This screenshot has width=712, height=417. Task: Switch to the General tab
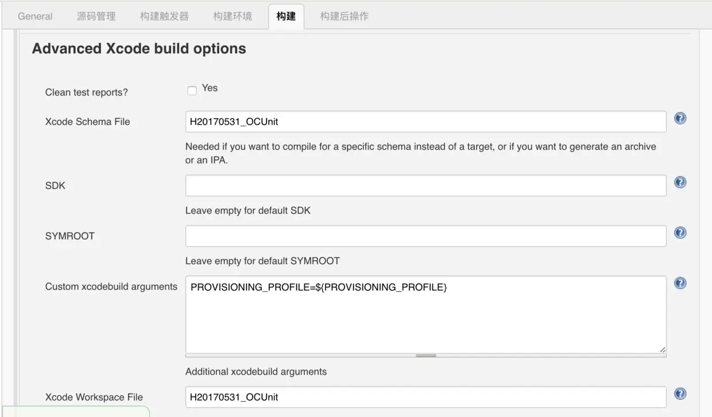[35, 16]
